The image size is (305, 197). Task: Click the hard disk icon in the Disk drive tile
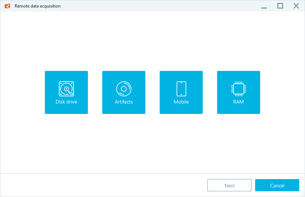pyautogui.click(x=66, y=88)
